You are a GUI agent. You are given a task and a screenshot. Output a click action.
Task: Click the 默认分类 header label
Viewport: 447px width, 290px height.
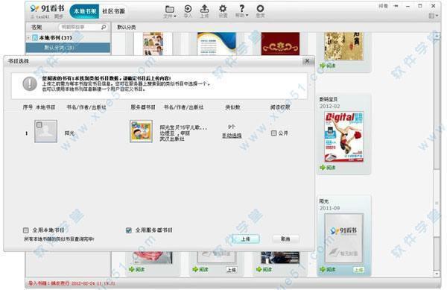click(127, 27)
